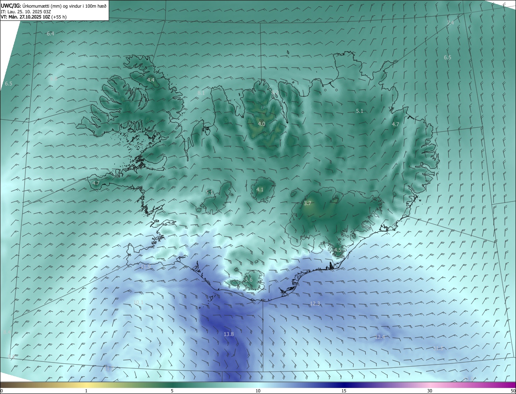Image resolution: width=516 pixels, height=394 pixels.
Task: Click the 4.4 value in the Westfjords
Action: [x=150, y=80]
